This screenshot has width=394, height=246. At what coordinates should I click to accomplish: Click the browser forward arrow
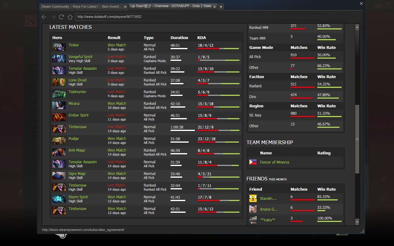pos(53,17)
